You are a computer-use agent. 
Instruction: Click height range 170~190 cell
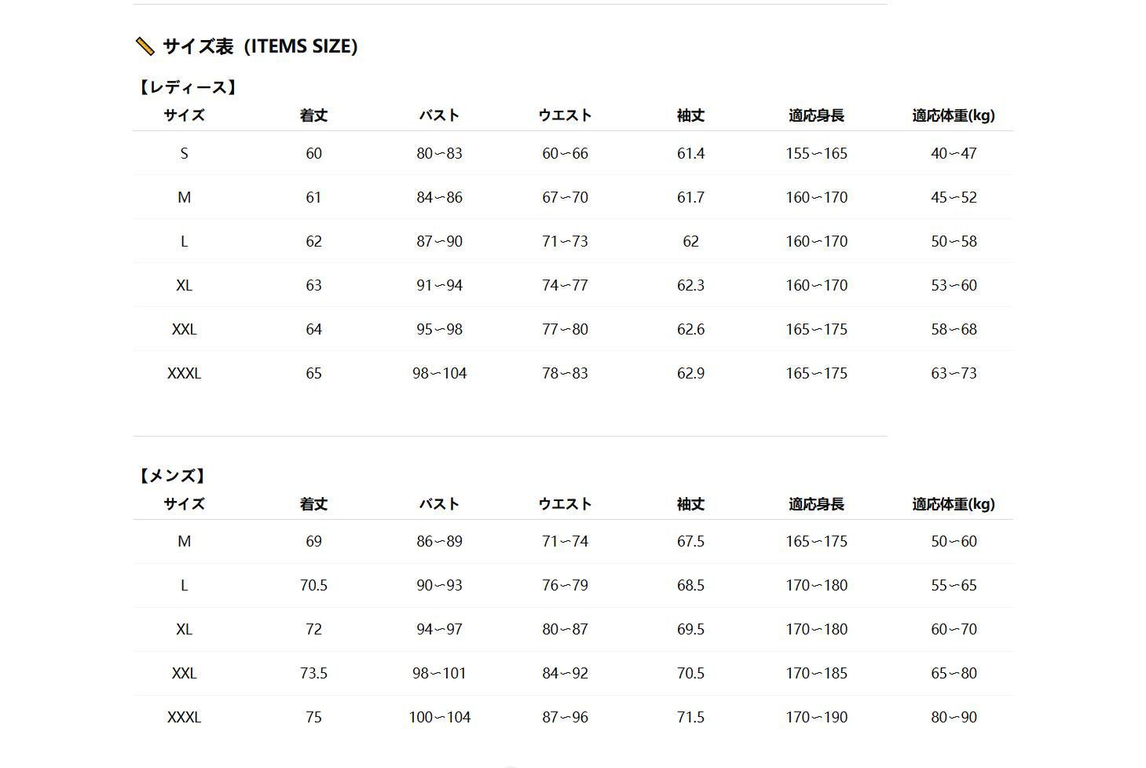(816, 718)
